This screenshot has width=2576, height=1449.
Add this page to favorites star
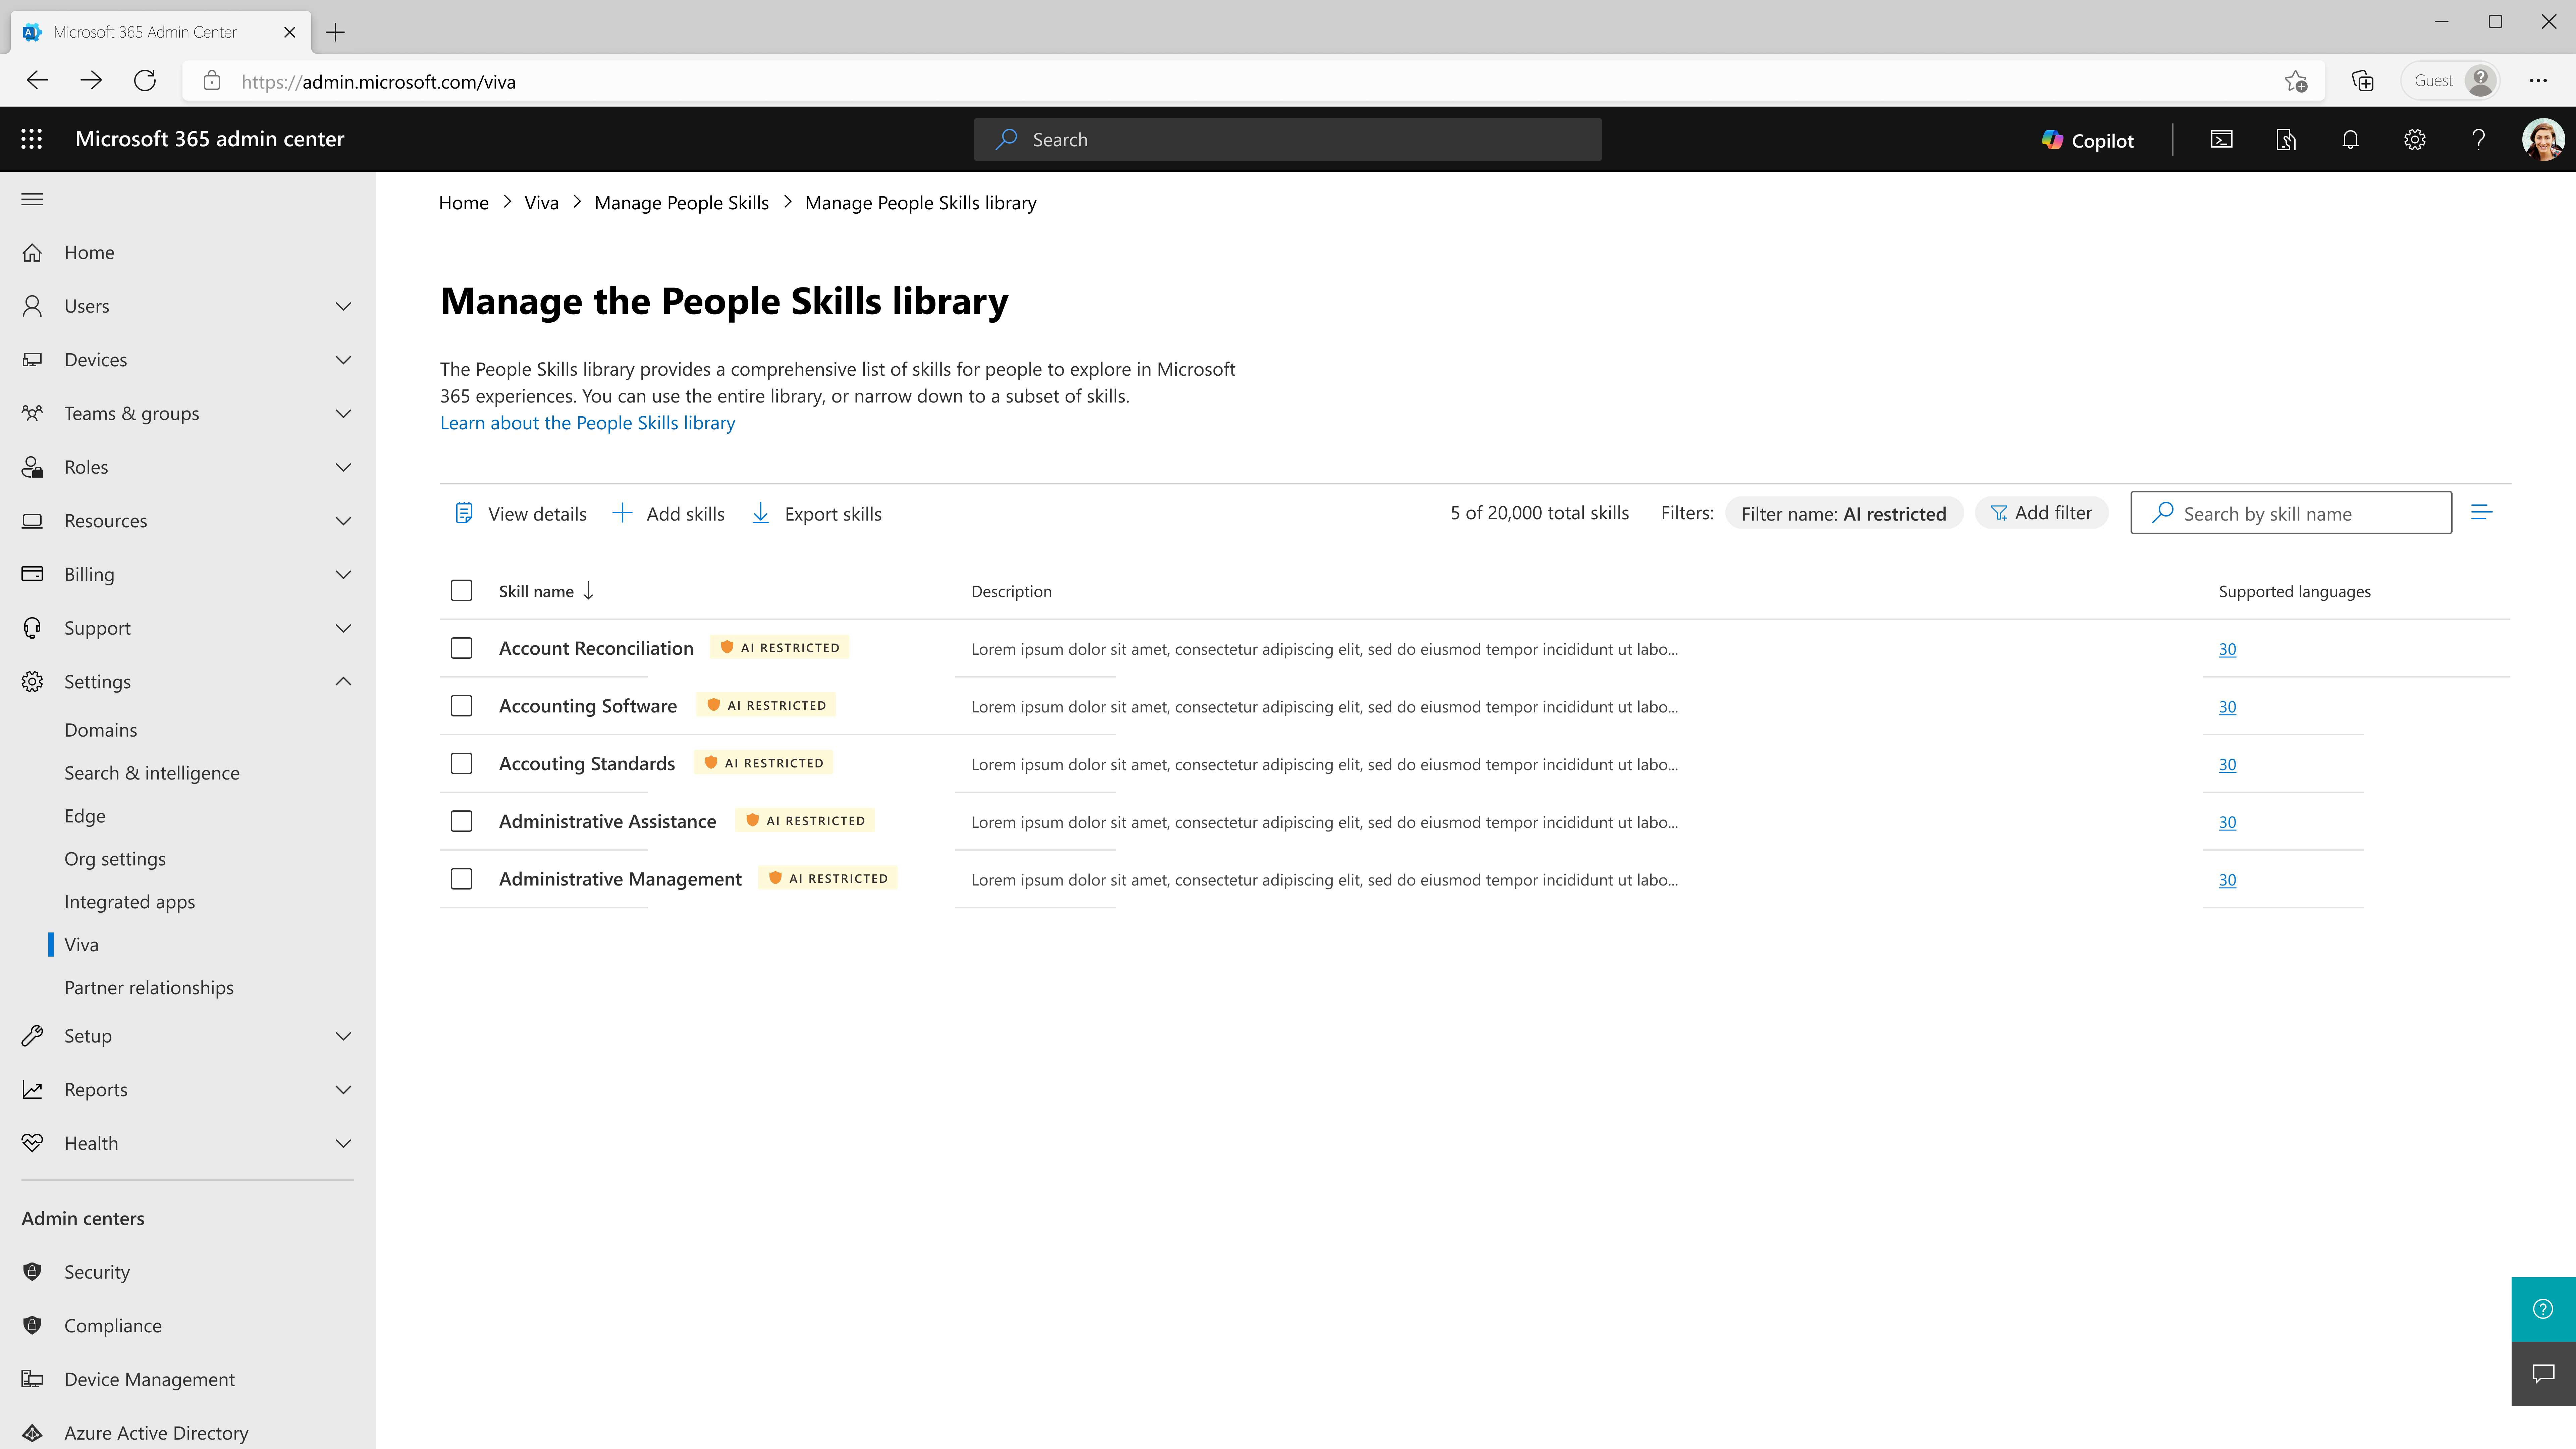click(2296, 81)
